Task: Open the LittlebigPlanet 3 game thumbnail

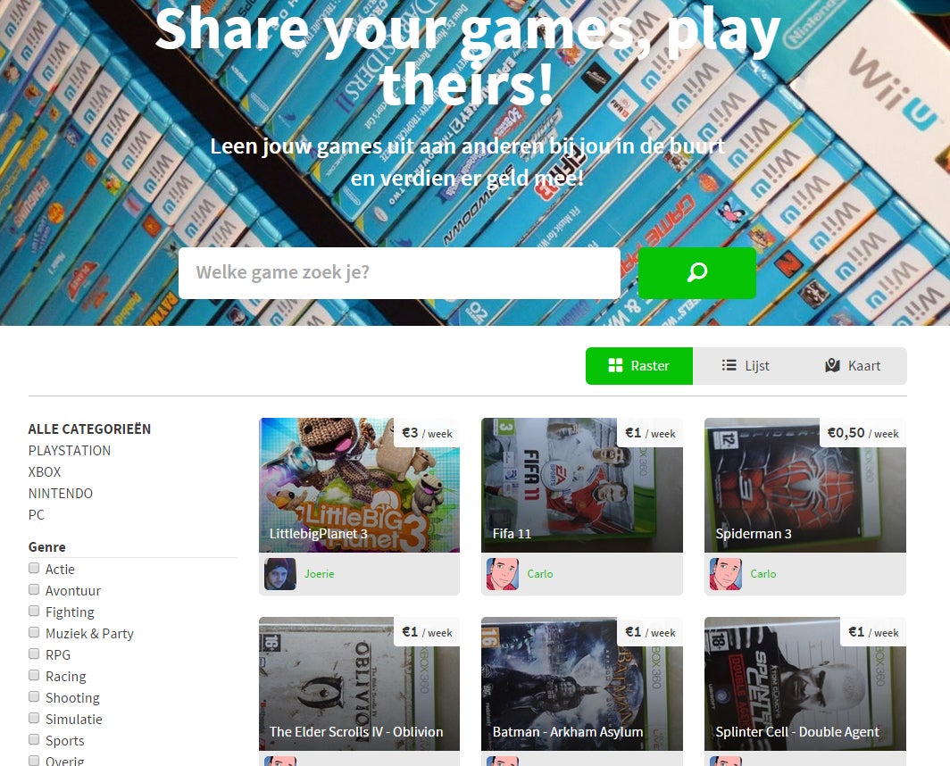Action: coord(359,485)
